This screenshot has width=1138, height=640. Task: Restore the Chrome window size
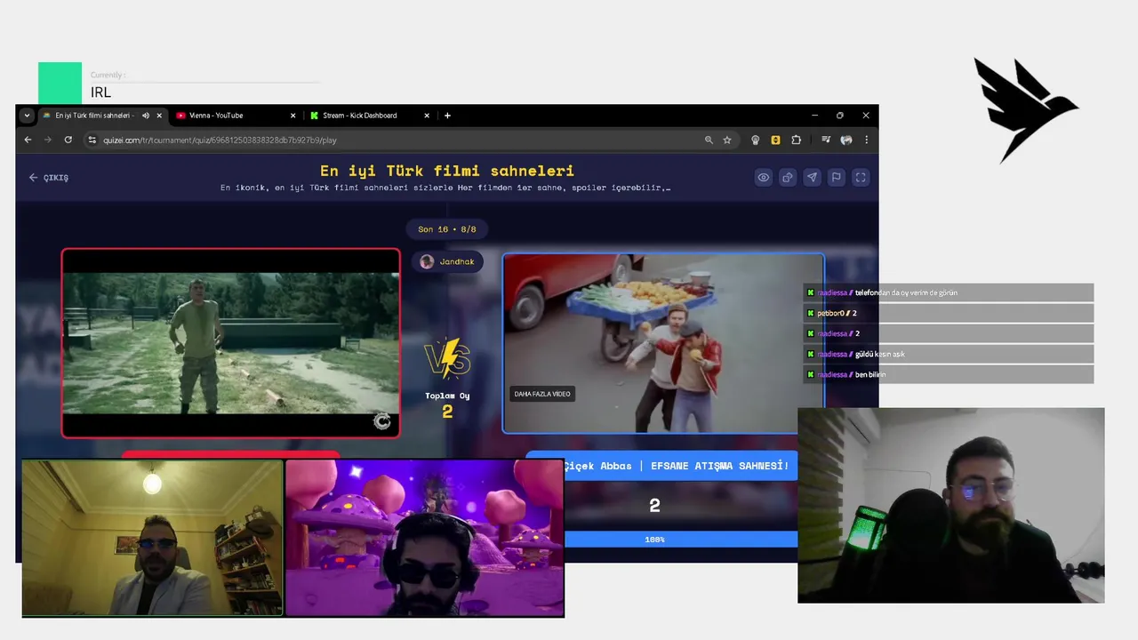click(x=840, y=116)
